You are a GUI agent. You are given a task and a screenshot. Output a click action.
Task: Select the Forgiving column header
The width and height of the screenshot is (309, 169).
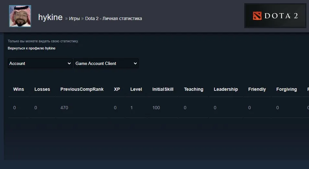point(287,89)
